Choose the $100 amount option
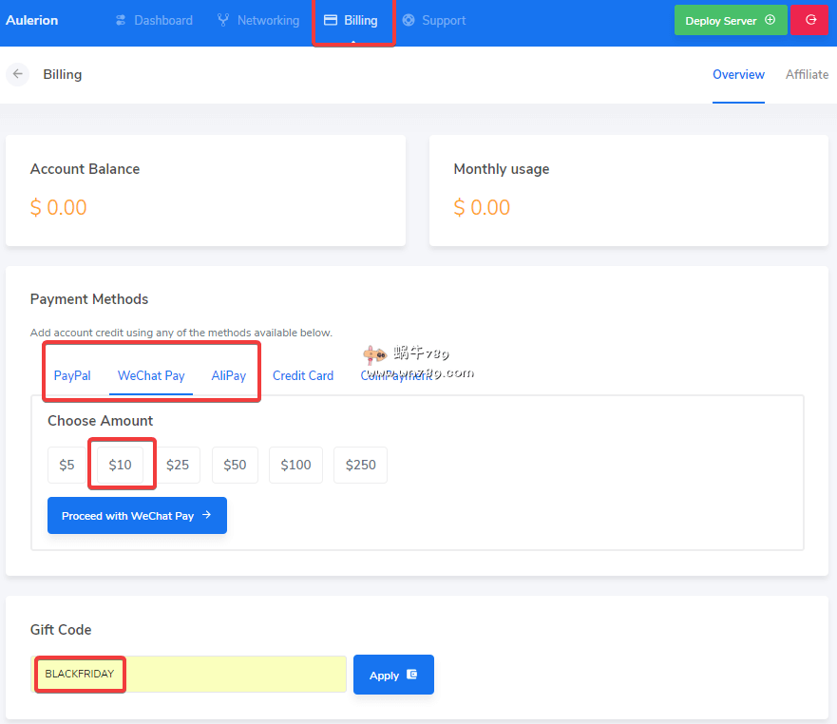 295,465
